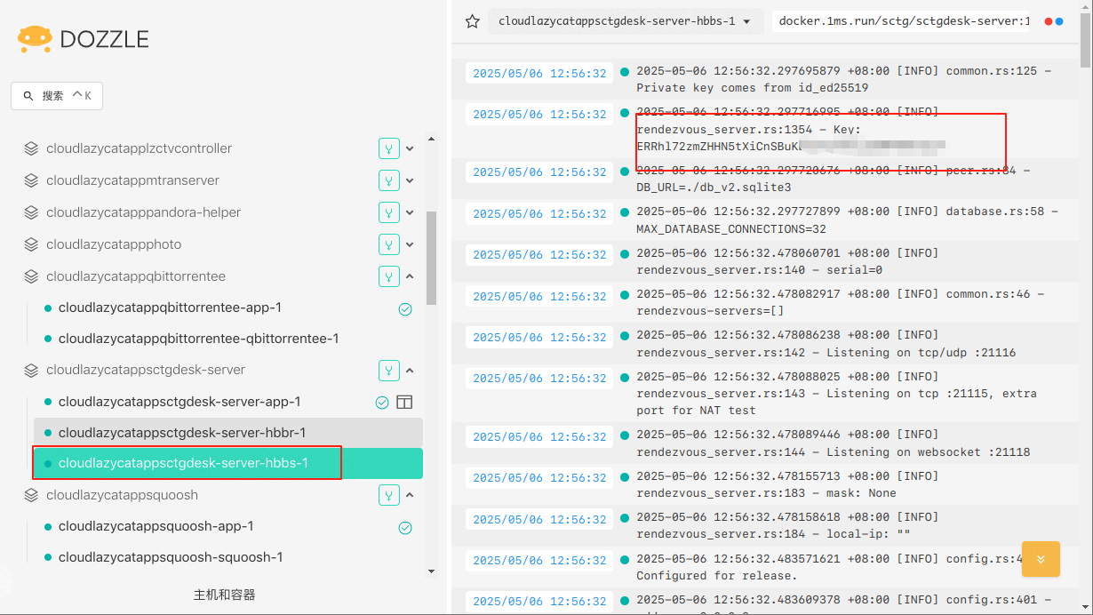
Task: Click timestamp of the Private key log line
Action: (539, 74)
